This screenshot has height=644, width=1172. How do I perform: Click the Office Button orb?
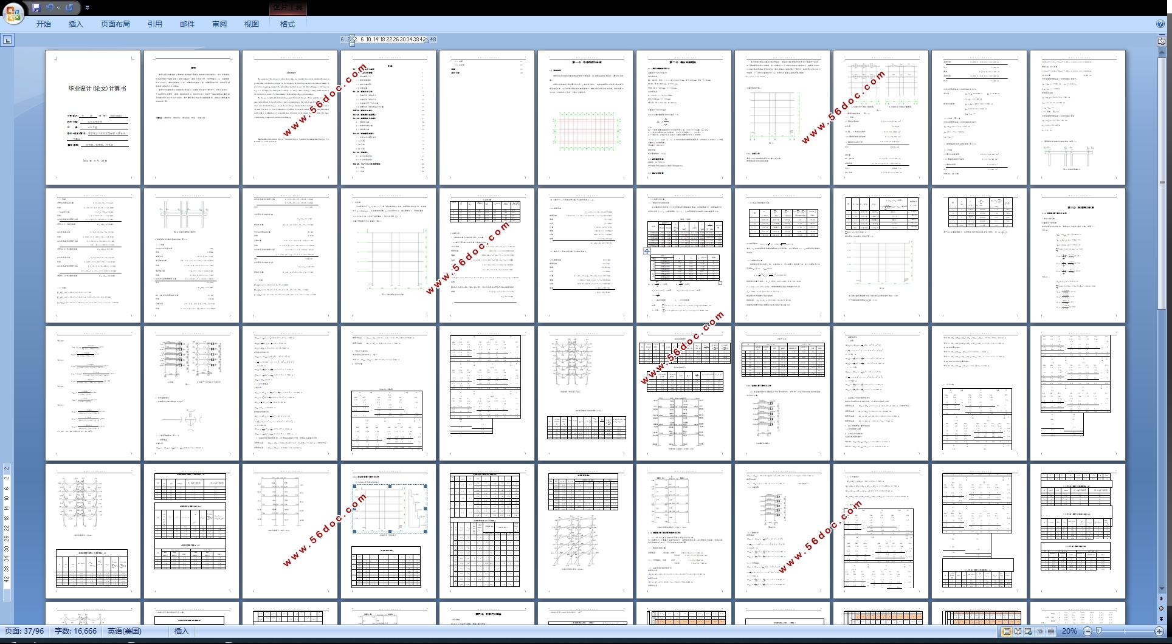click(x=13, y=12)
